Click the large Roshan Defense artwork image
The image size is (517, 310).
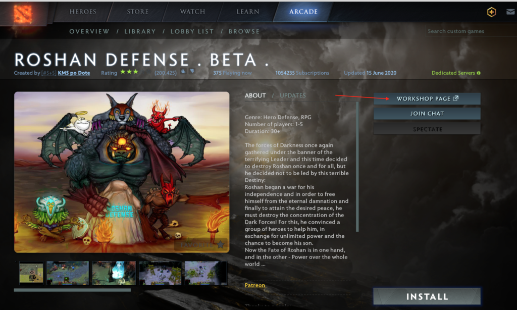pyautogui.click(x=122, y=172)
